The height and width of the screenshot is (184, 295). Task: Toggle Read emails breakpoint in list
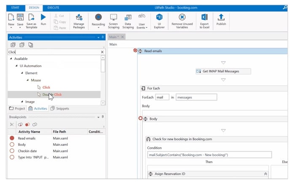12,138
